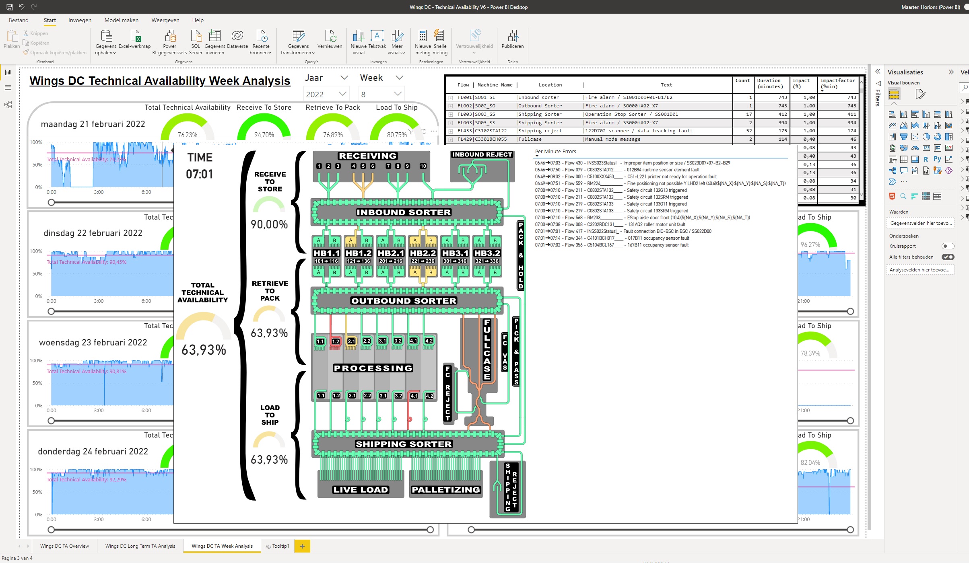This screenshot has width=969, height=563.
Task: Switch to Wings DC TA Overview page tab
Action: click(x=64, y=546)
